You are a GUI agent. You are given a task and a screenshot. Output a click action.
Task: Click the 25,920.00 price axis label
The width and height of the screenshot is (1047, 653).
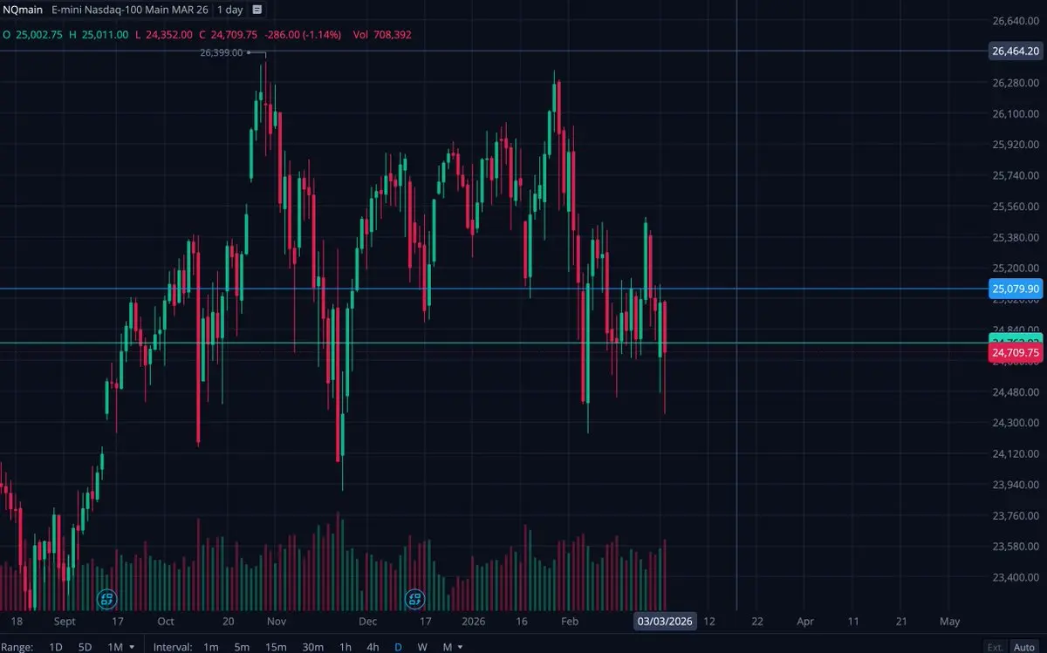[x=1017, y=145]
